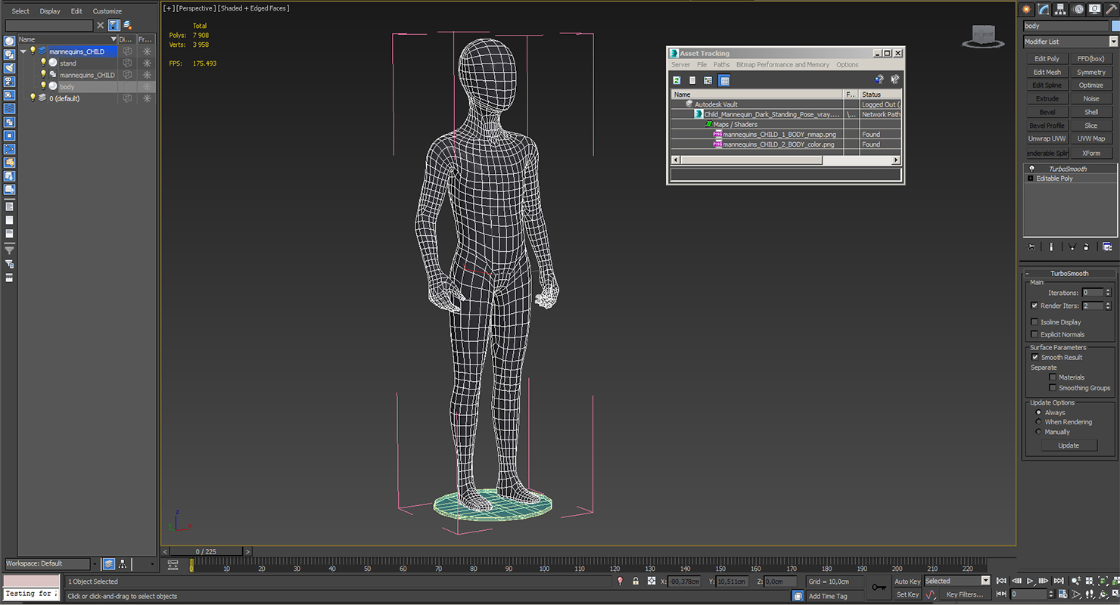Click [Shaded + Edged Faces] viewport label

tap(254, 8)
